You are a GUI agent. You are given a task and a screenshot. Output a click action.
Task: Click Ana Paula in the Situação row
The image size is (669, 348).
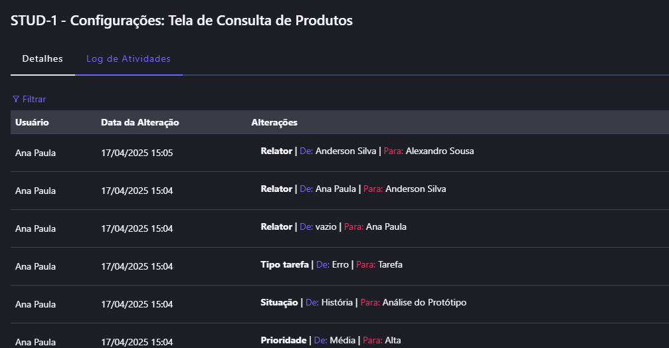coord(35,305)
